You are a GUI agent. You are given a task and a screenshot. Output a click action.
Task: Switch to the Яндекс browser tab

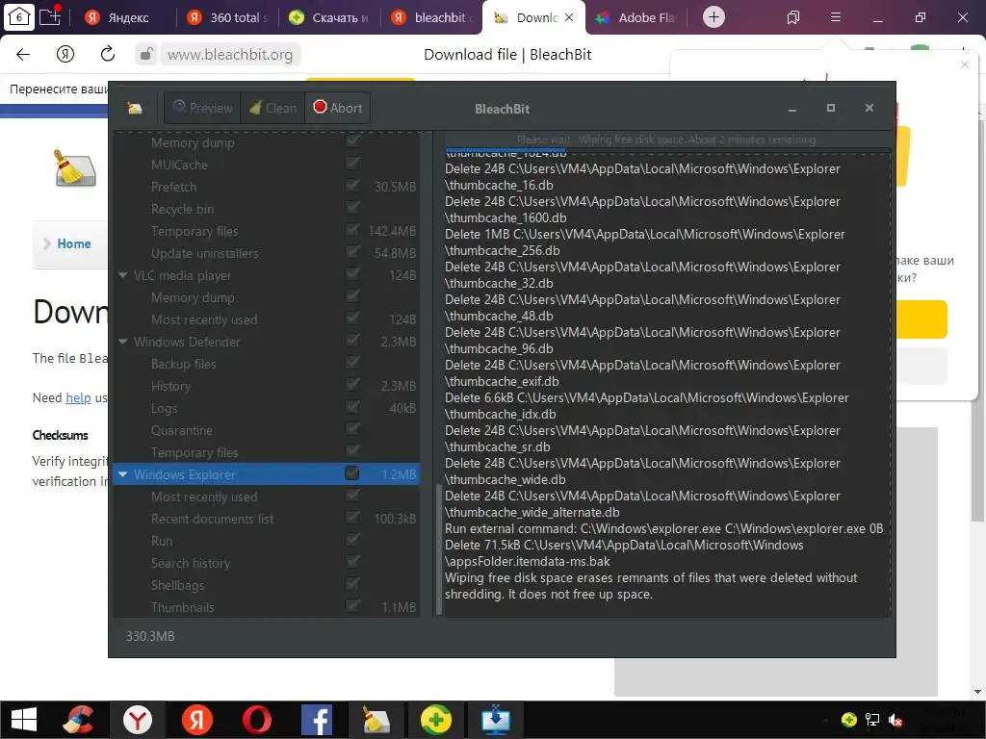coord(122,17)
